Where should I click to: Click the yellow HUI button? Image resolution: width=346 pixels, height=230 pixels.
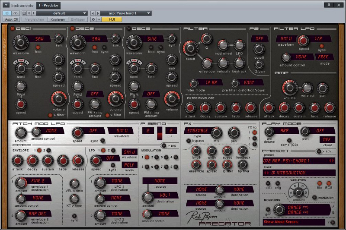tap(112, 19)
